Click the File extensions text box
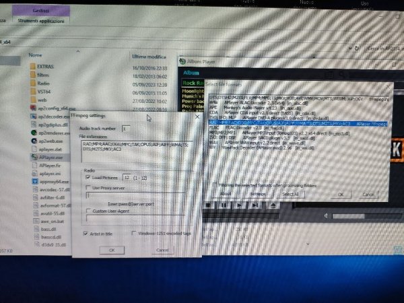The width and height of the screenshot is (404, 303). point(137,151)
